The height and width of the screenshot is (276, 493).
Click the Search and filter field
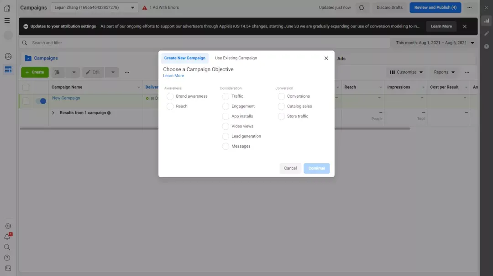[205, 43]
